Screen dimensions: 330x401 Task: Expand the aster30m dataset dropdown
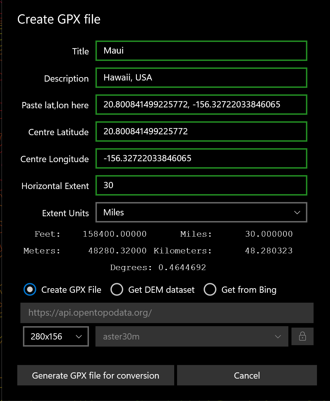(x=192, y=336)
